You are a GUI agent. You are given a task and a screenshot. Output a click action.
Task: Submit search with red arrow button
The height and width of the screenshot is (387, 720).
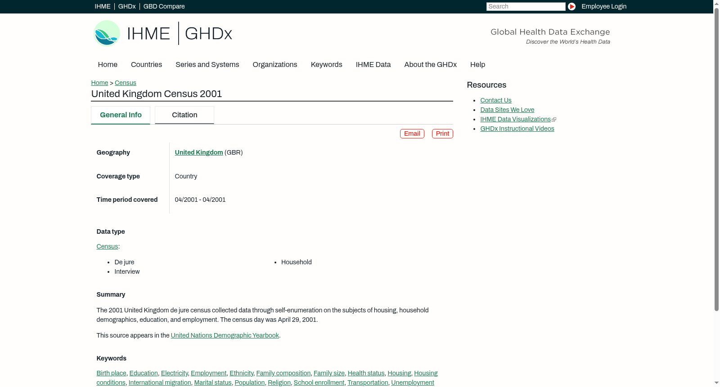571,6
